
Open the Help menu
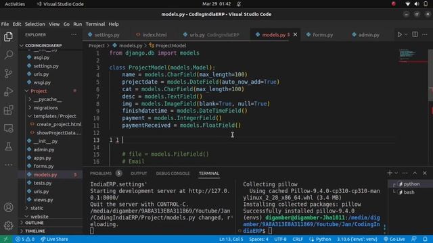click(x=114, y=24)
